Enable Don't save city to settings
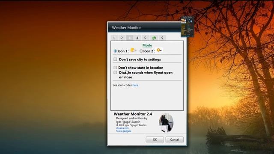Image resolution: width=274 pixels, height=154 pixels. (115, 59)
